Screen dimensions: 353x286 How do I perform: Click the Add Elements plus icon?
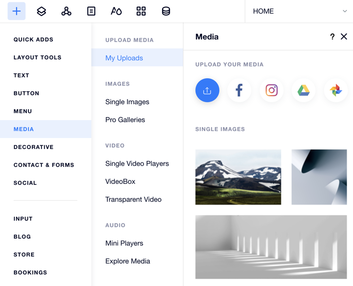click(16, 11)
